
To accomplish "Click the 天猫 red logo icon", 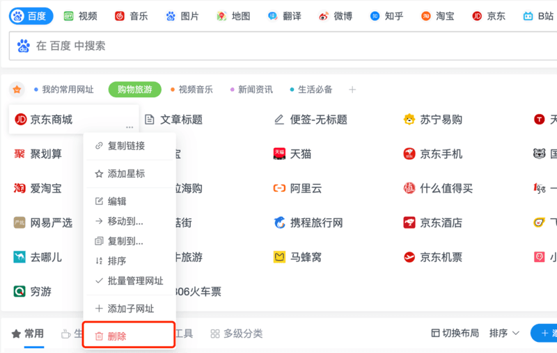I will coord(279,154).
